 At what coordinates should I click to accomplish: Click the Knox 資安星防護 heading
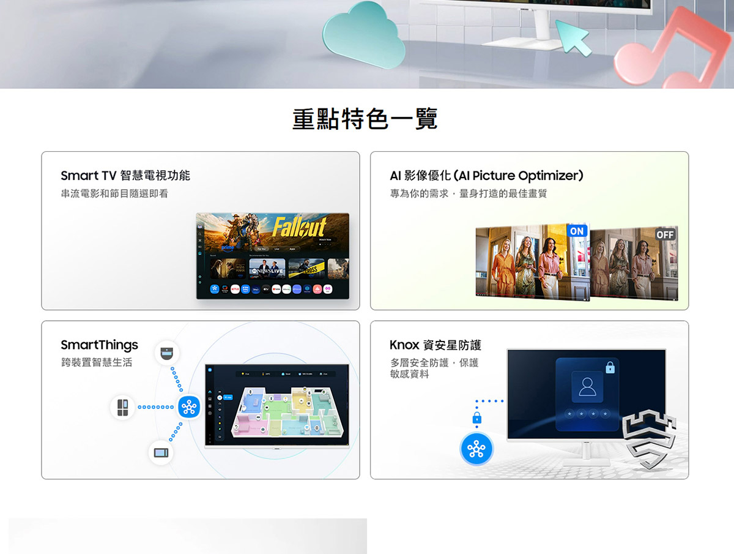pyautogui.click(x=435, y=345)
